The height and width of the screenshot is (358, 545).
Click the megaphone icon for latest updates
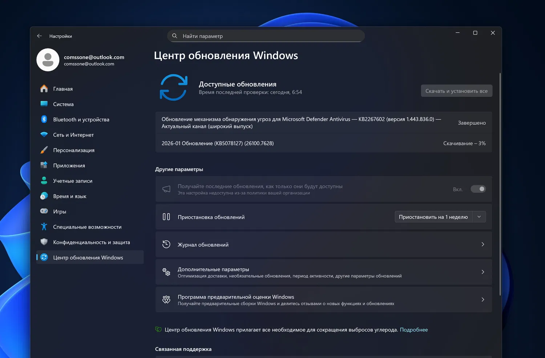[x=166, y=189]
